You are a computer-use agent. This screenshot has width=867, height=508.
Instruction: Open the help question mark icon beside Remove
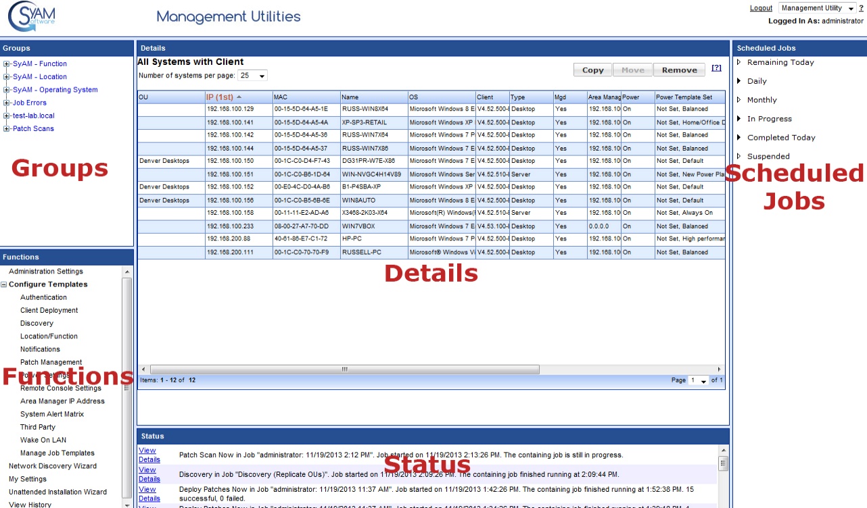pos(716,68)
